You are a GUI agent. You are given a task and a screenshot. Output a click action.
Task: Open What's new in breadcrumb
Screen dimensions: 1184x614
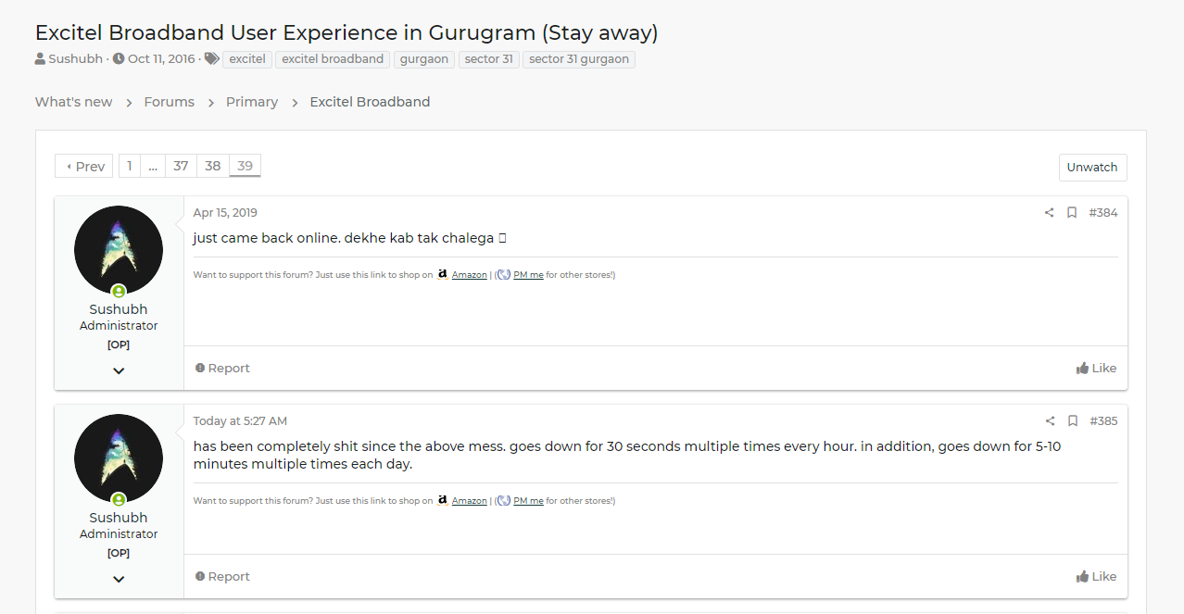[73, 102]
